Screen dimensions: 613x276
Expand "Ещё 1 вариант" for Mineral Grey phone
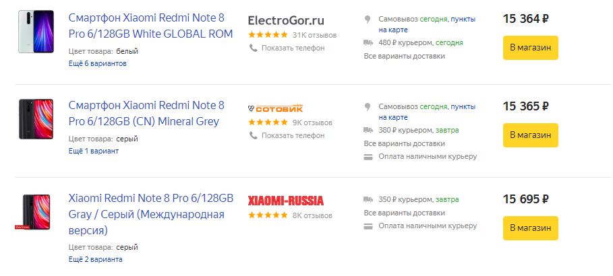click(x=94, y=151)
